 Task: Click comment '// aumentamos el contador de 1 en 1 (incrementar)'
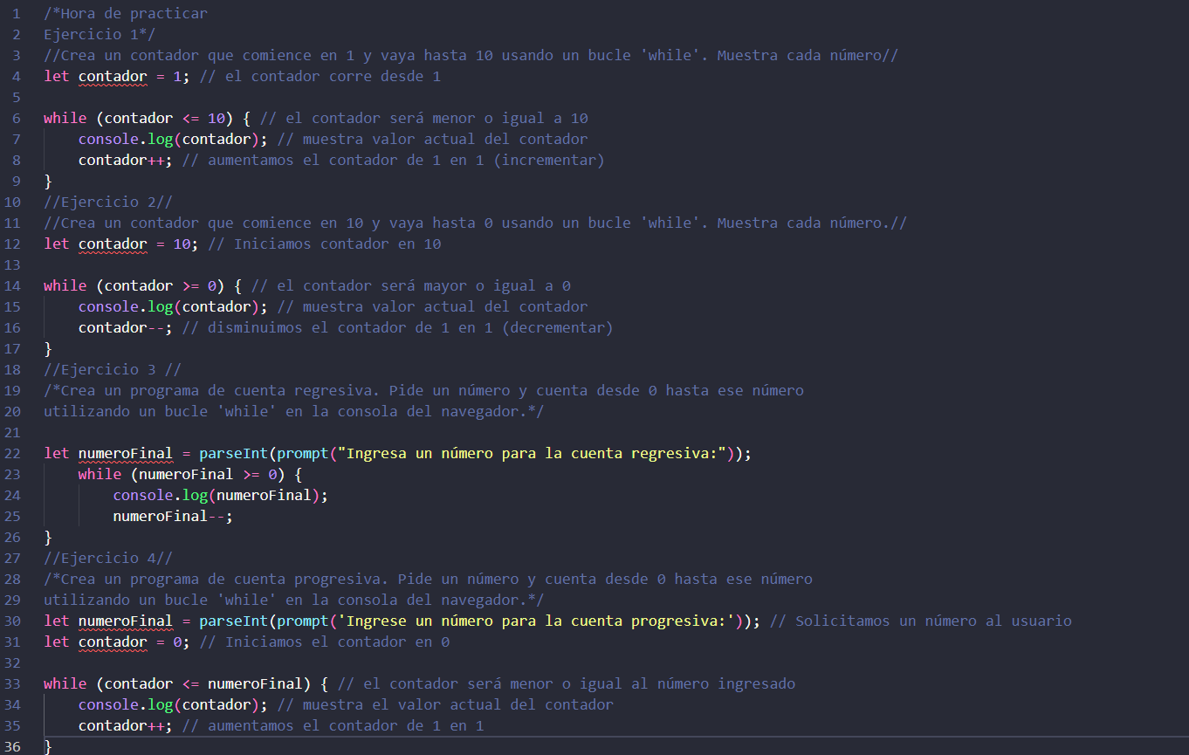393,160
